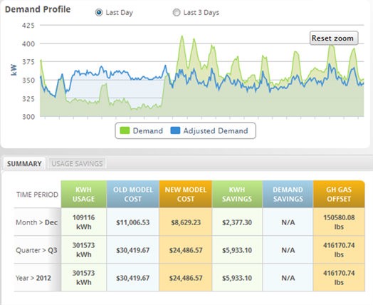The height and width of the screenshot is (305, 373).
Task: Click the Quarter Q3 301573 kWh cell
Action: tap(84, 249)
